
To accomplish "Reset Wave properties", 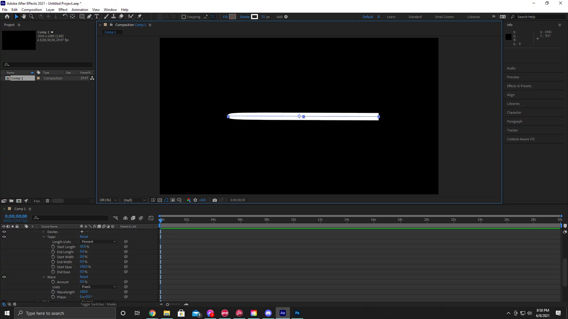I will 84,277.
